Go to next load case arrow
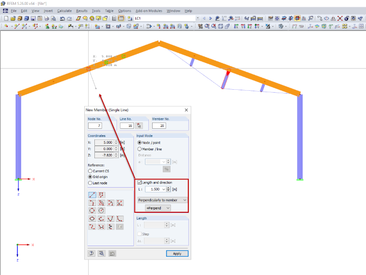Screen dimensions: 366x275 (x=210, y=18)
